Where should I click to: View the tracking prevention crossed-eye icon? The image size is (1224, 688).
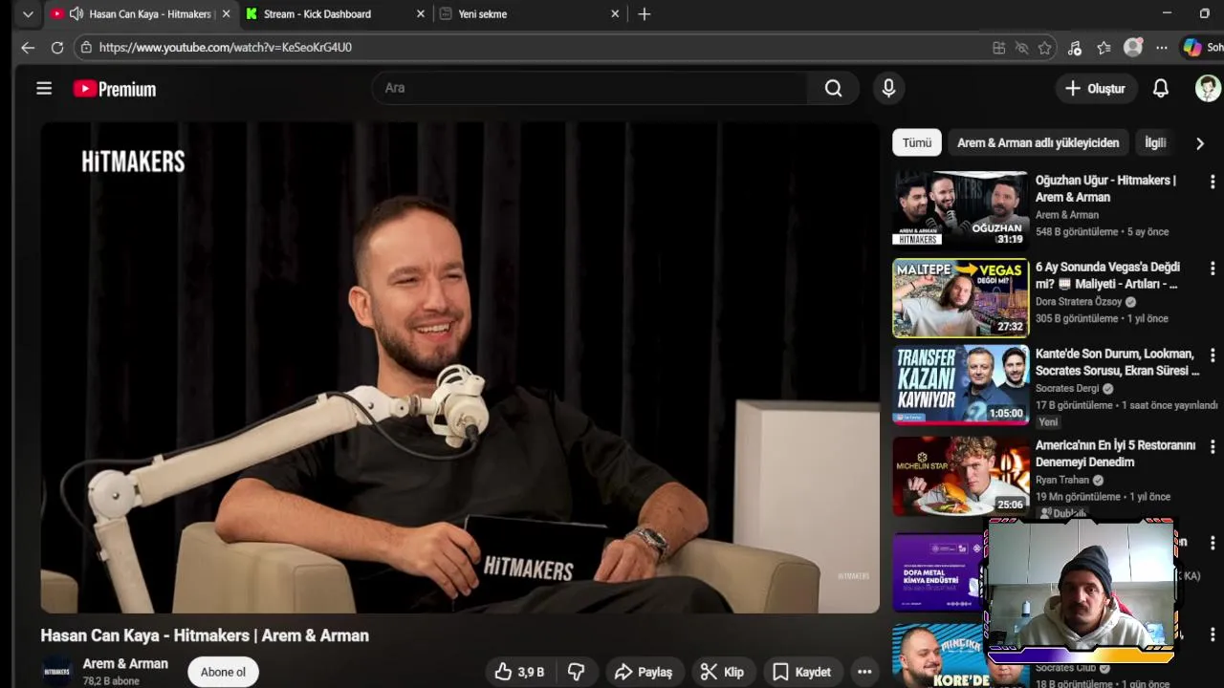[x=1021, y=48]
